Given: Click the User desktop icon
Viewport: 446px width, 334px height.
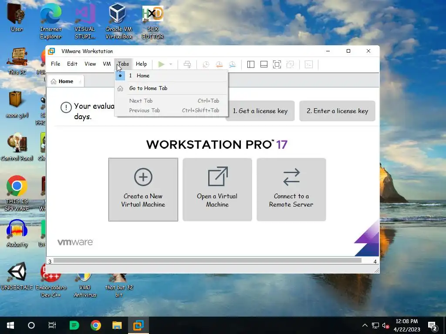Looking at the screenshot, I should point(17,17).
